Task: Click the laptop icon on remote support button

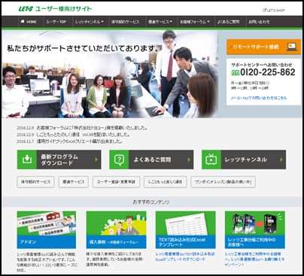Action: pyautogui.click(x=292, y=47)
